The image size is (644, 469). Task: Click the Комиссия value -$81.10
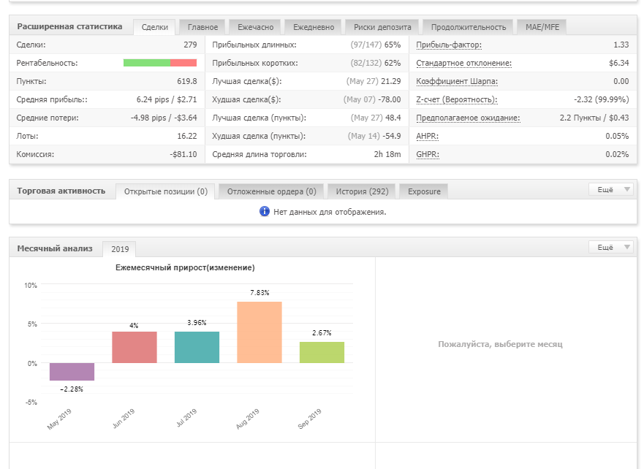click(183, 154)
